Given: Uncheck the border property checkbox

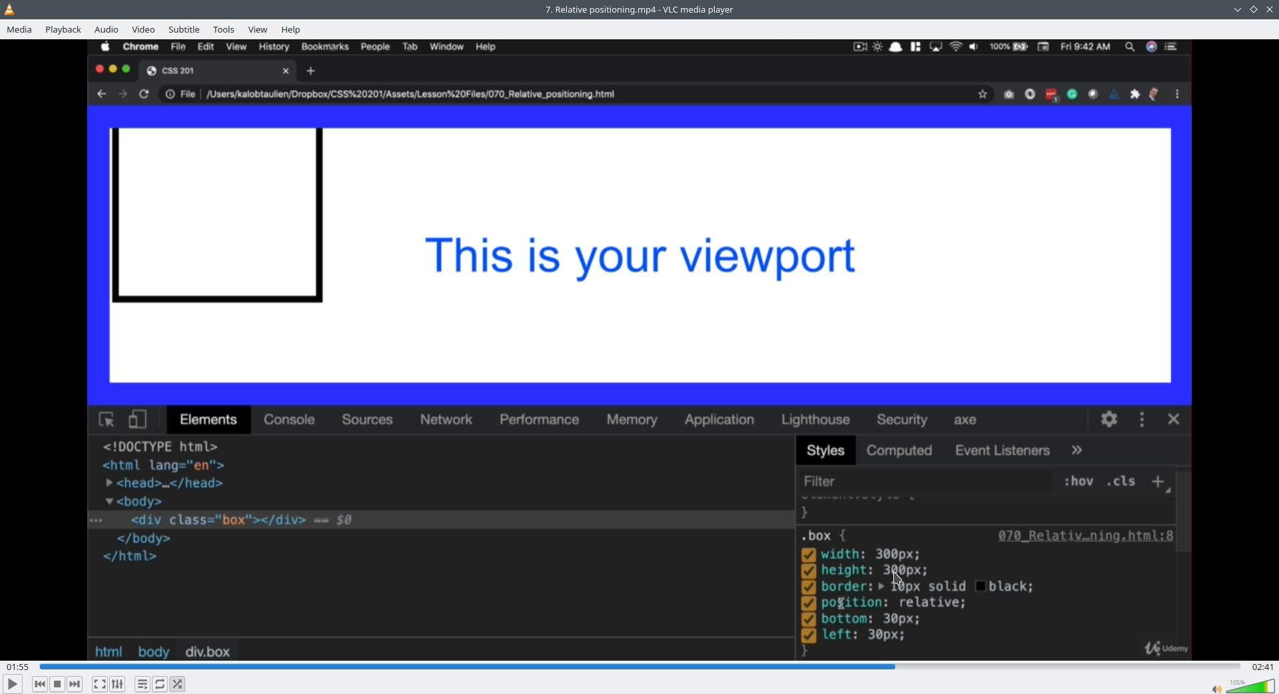Looking at the screenshot, I should pyautogui.click(x=809, y=587).
